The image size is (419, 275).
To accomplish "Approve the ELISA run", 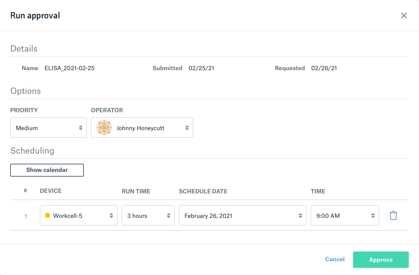I will pyautogui.click(x=381, y=260).
